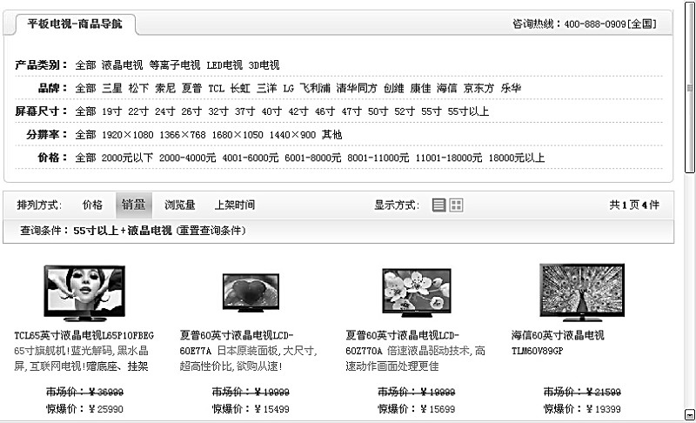Filter resolution by 其他
Screen dimensions: 696x423
point(332,135)
